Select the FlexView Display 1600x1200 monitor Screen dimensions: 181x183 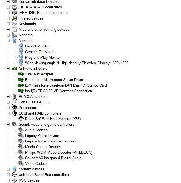(x=76, y=63)
